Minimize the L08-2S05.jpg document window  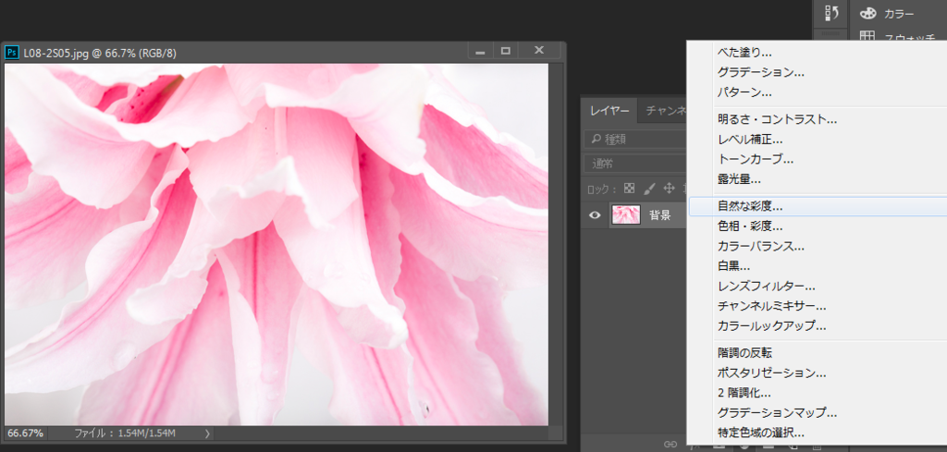click(x=481, y=51)
